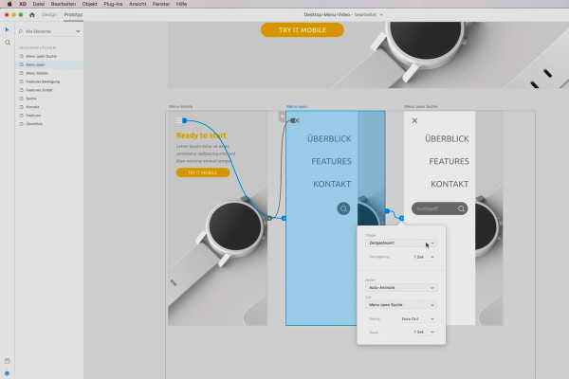Select the highlighted Menu open artboard row
569x379 pixels.
(49, 64)
